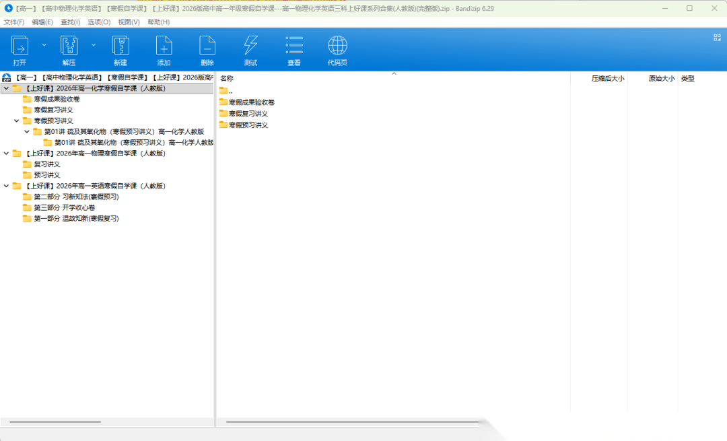Click the Open (打开) archive icon
This screenshot has width=727, height=441.
(20, 46)
